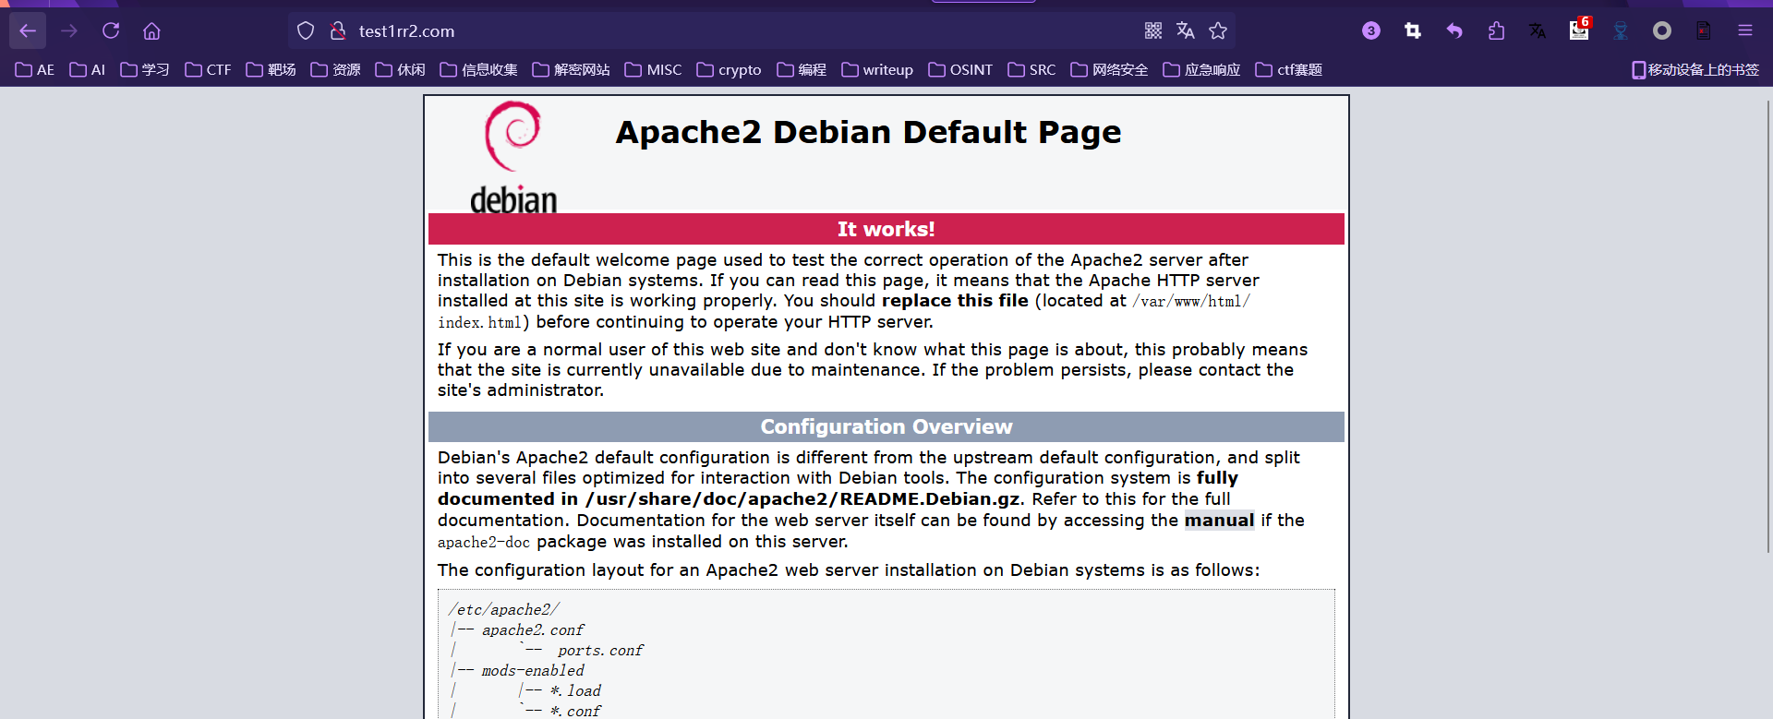Open the 信息收集 bookmarks folder
1773x719 pixels.
pos(478,70)
